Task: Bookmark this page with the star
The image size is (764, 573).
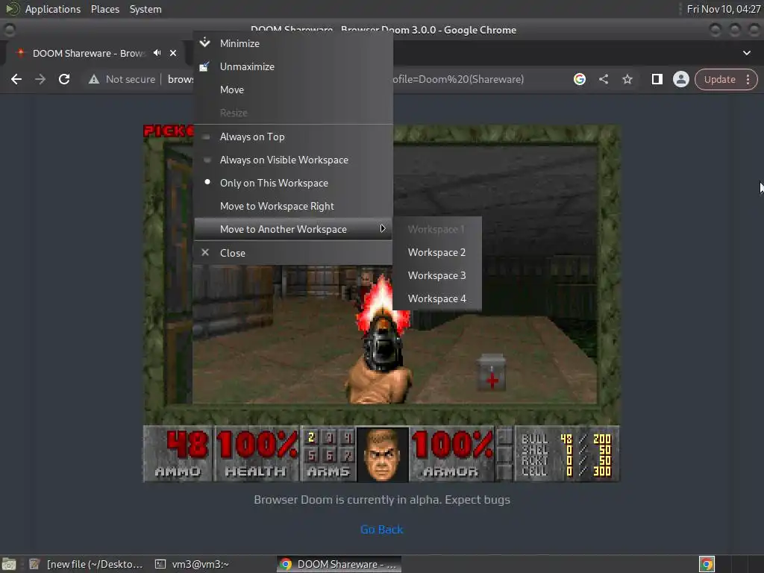Action: point(627,79)
